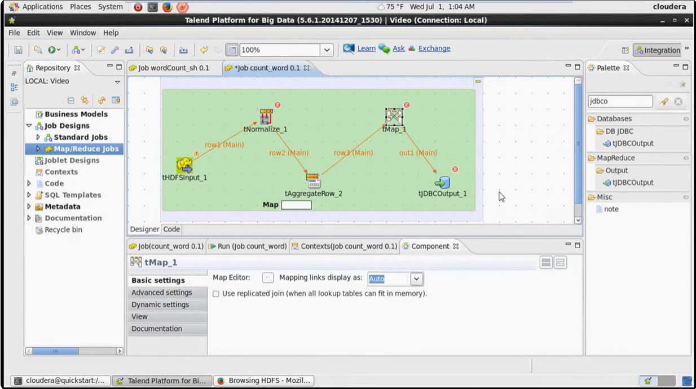Click the error marker on tJDBCOutput_1
The width and height of the screenshot is (696, 389).
coord(455,169)
